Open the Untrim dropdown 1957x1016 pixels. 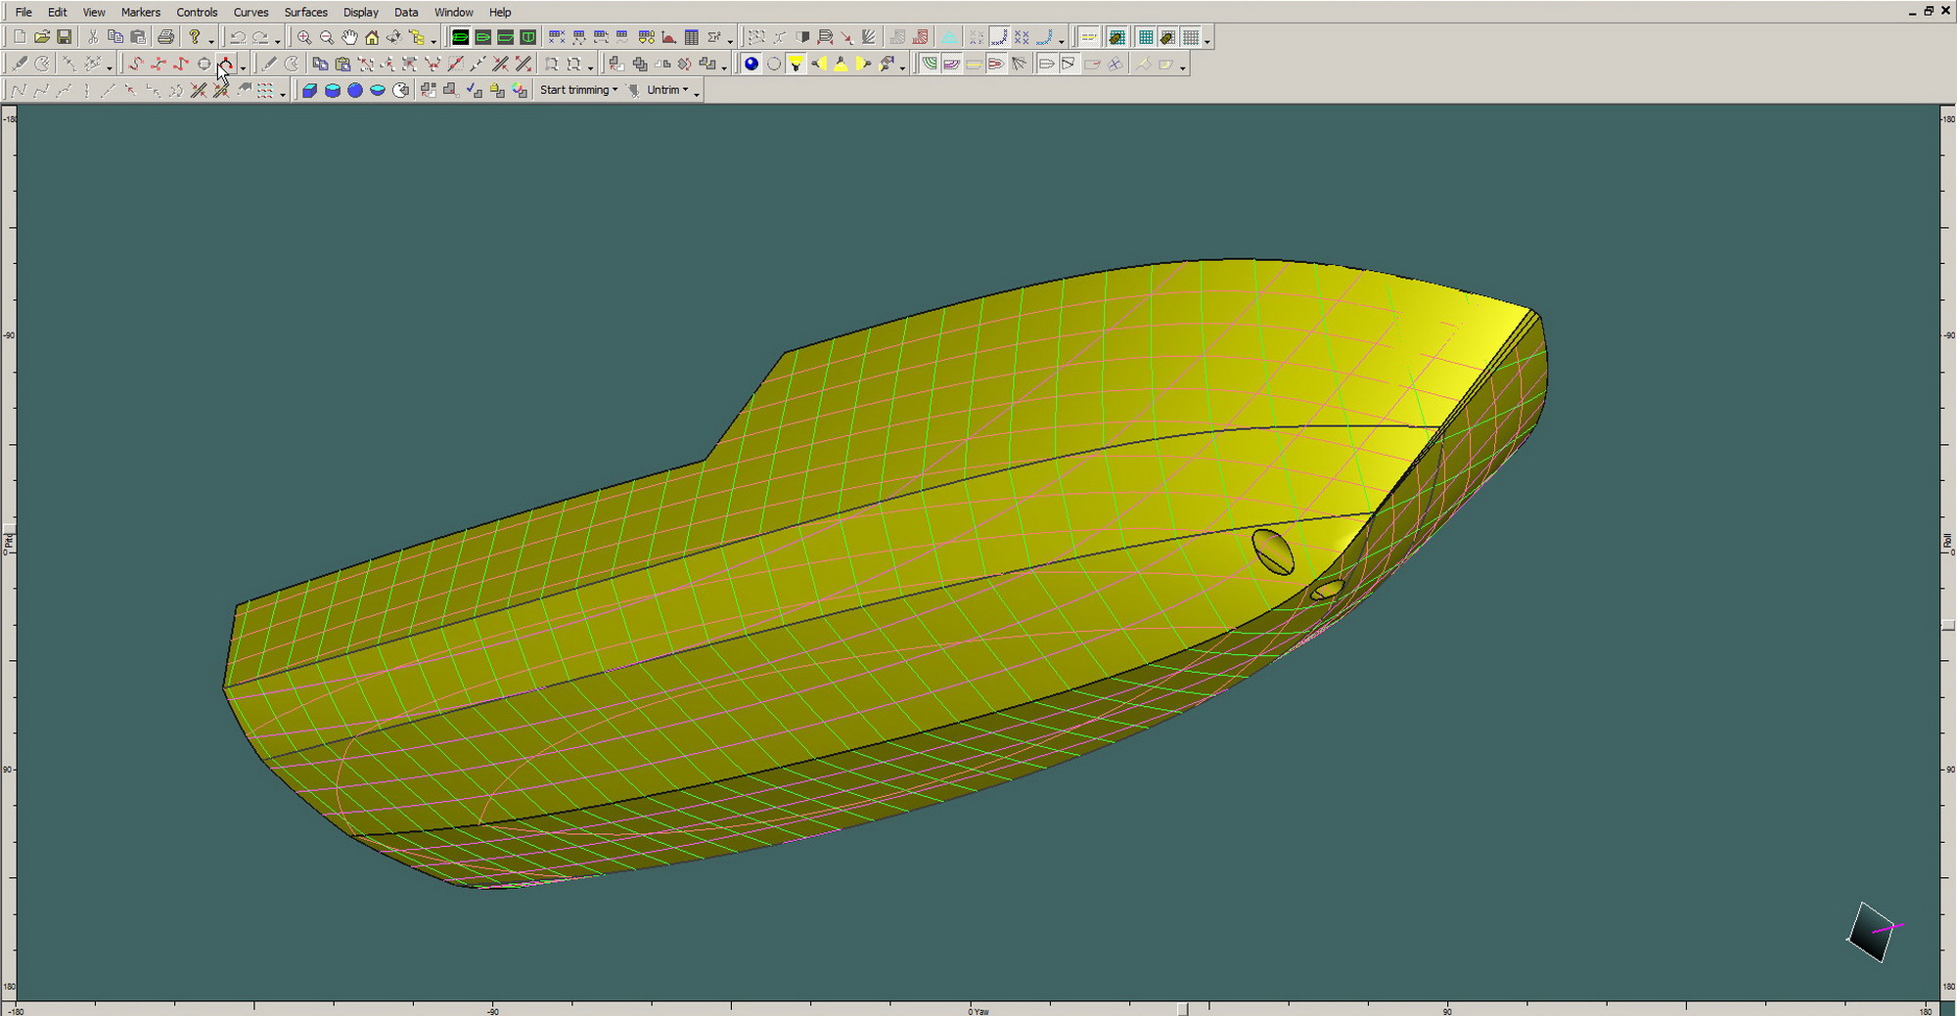coord(667,90)
